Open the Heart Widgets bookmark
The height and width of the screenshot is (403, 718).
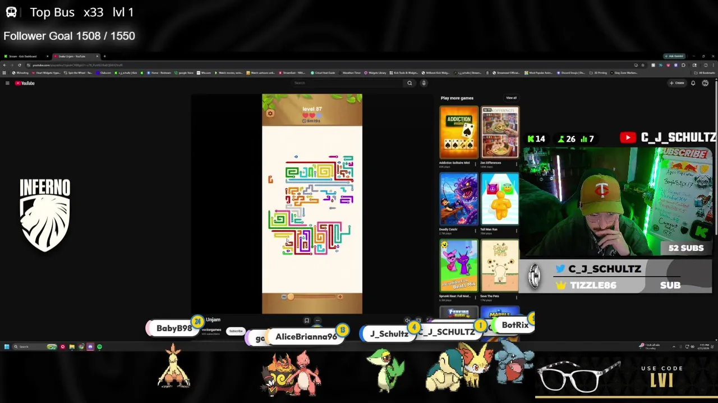click(x=46, y=73)
